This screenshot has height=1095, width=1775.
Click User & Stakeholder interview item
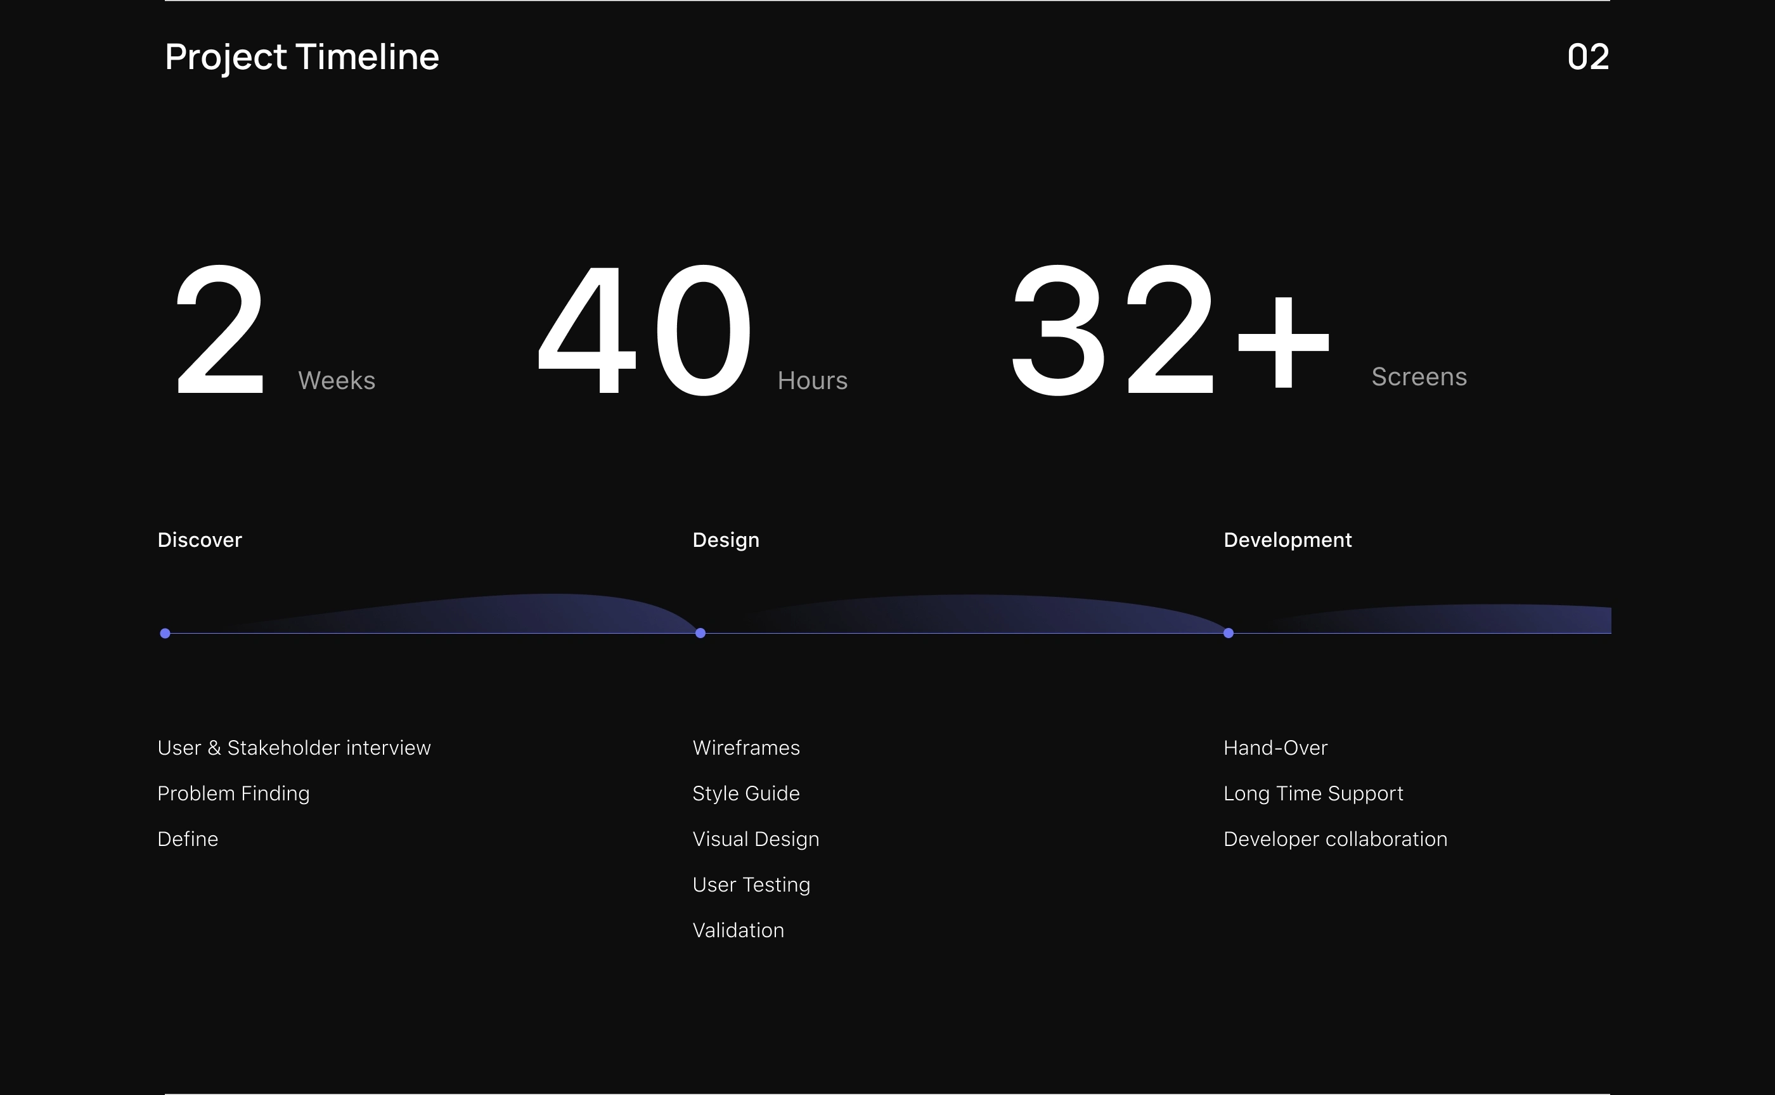click(294, 747)
